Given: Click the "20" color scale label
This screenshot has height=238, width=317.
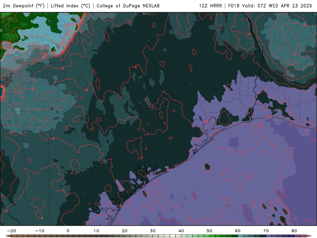Looking at the screenshot, I should point(124,231).
